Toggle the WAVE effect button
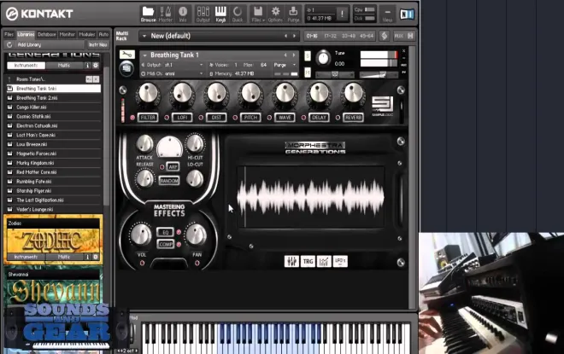564x354 pixels. 285,118
